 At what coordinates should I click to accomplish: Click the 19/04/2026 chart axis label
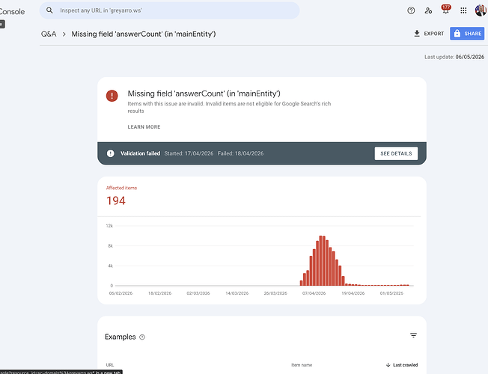[353, 293]
